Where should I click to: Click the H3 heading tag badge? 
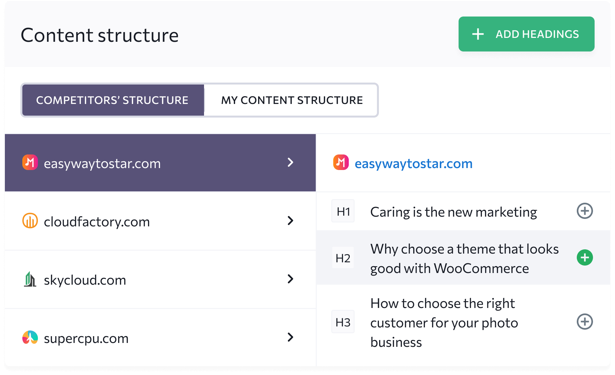(x=343, y=322)
